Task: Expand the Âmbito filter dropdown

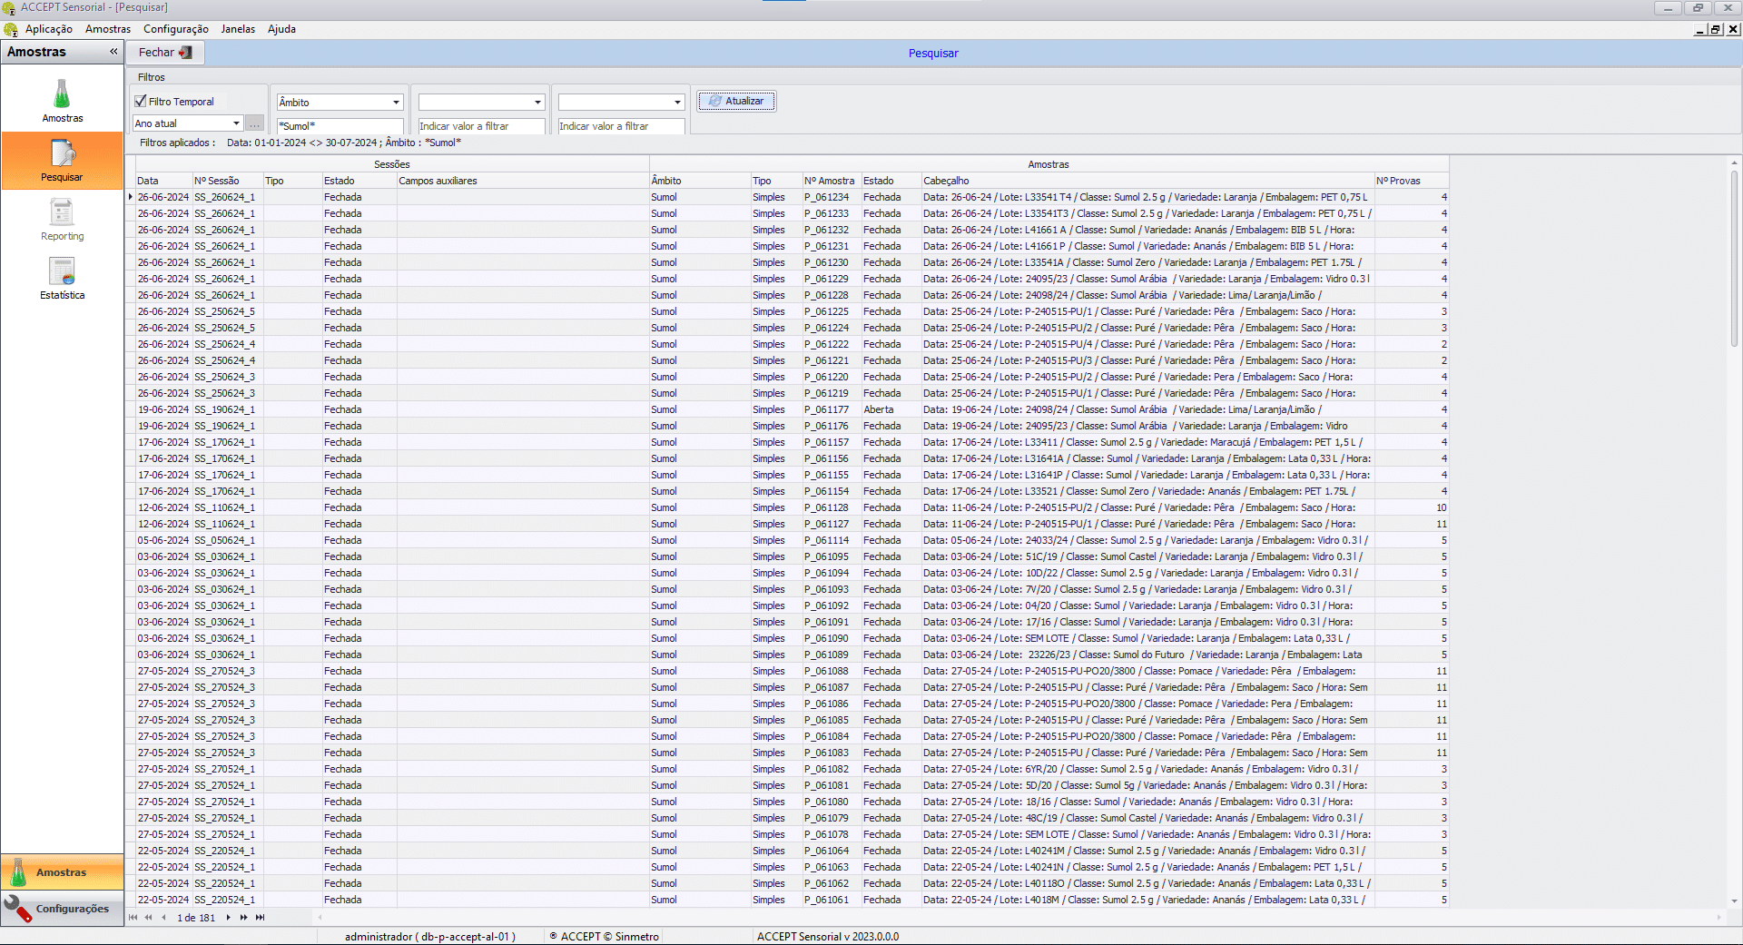Action: [396, 103]
